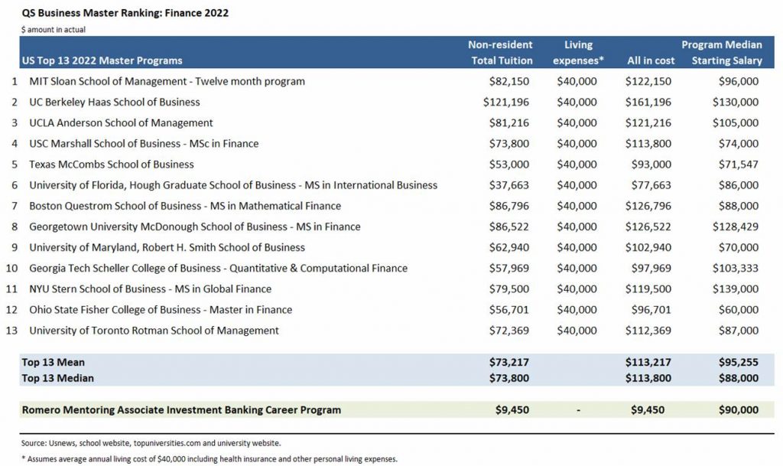Select University of Maryland salary $70,000
The width and height of the screenshot is (783, 466).
point(739,248)
